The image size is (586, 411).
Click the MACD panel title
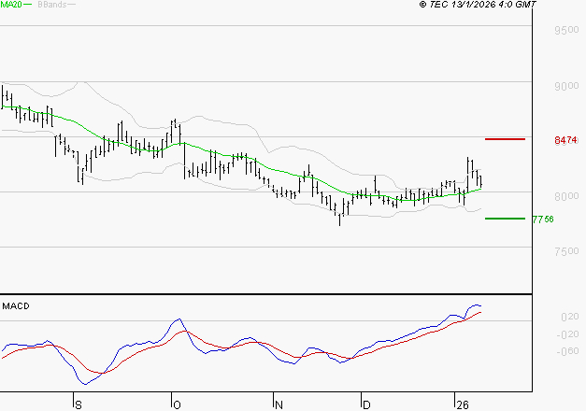point(16,306)
